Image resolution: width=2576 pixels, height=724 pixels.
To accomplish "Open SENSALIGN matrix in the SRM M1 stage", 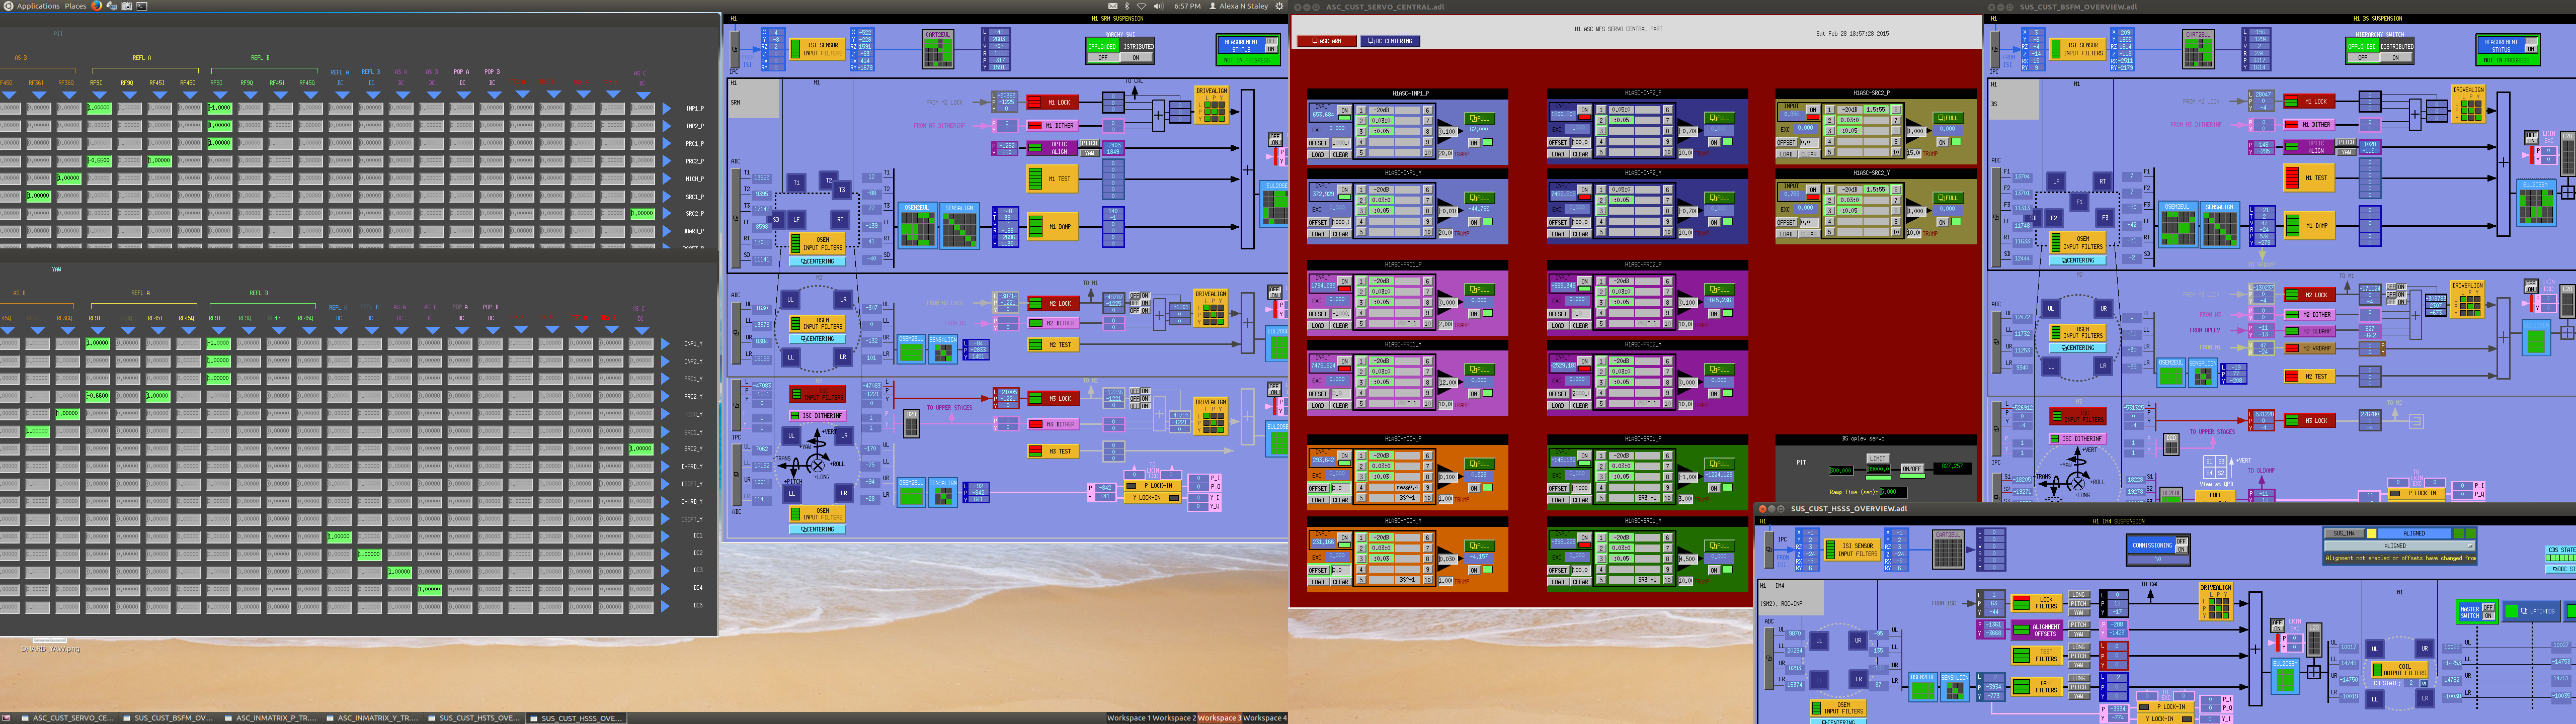I will pos(959,226).
